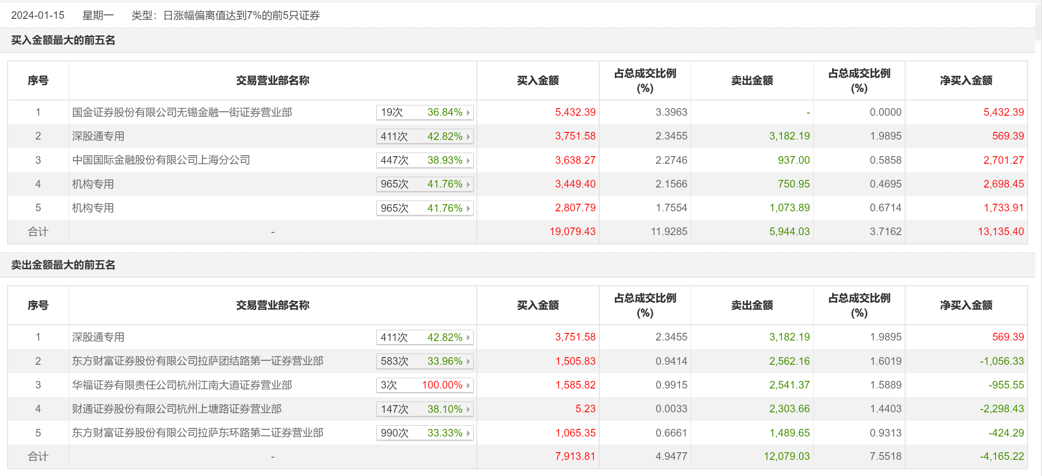The height and width of the screenshot is (476, 1042).
Task: Expand the 147次 38.10% statistics badge
Action: tap(424, 409)
